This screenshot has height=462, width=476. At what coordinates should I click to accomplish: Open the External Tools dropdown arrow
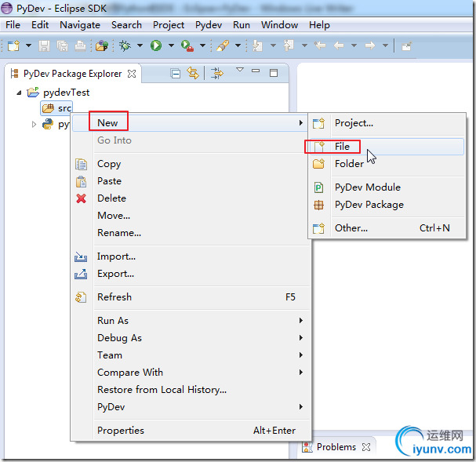pos(202,45)
